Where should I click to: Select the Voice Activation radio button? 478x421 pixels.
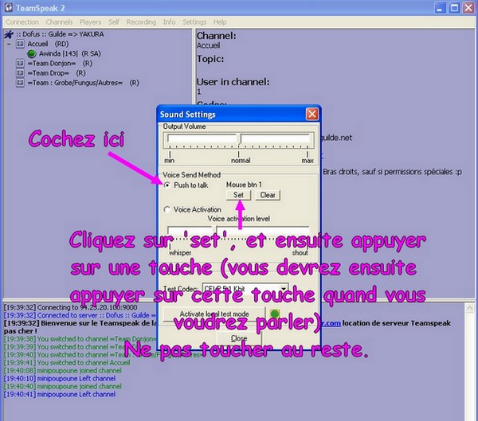point(167,209)
